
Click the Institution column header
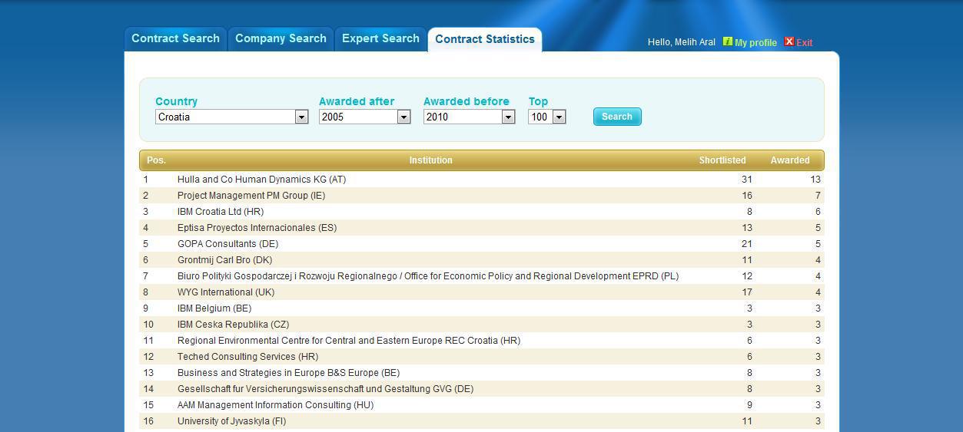pos(430,160)
